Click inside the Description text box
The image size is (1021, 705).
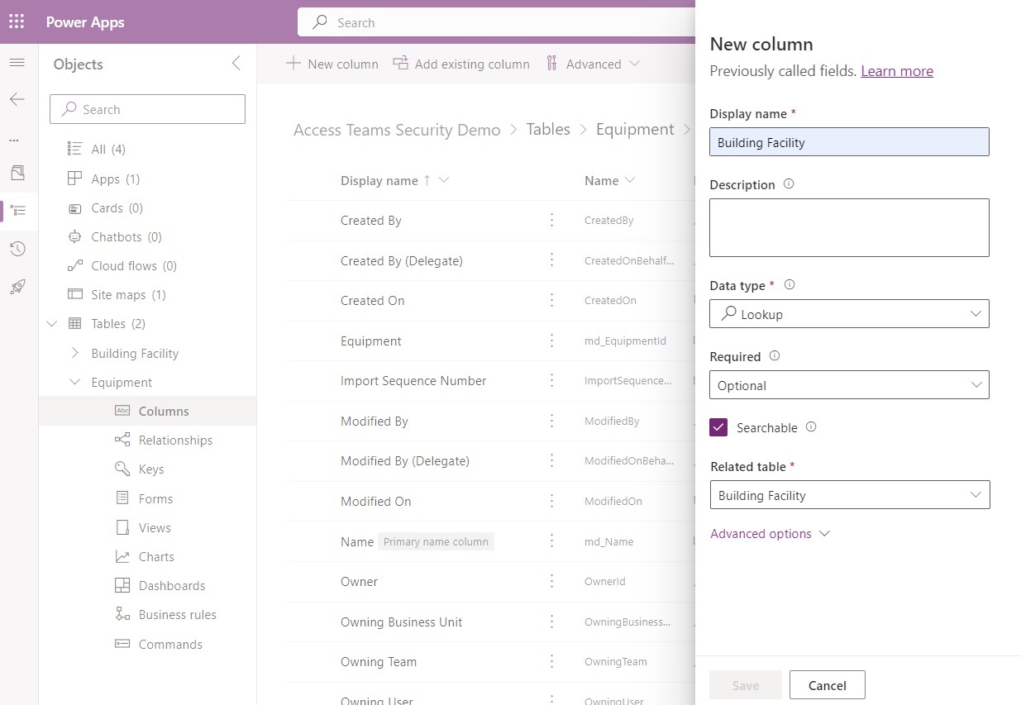pos(849,227)
